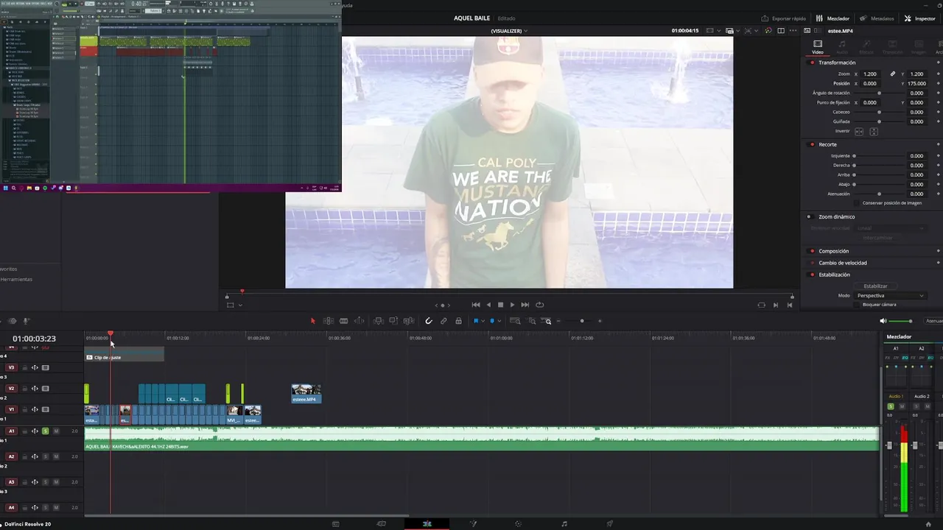Zoom in the timeline with plus button
Viewport: 943px width, 530px height.
pos(600,321)
